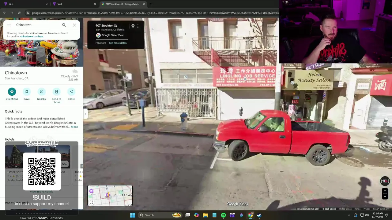Viewport: 392px width, 220px height.
Task: Click the United States footer link
Action: pyautogui.click(x=345, y=209)
